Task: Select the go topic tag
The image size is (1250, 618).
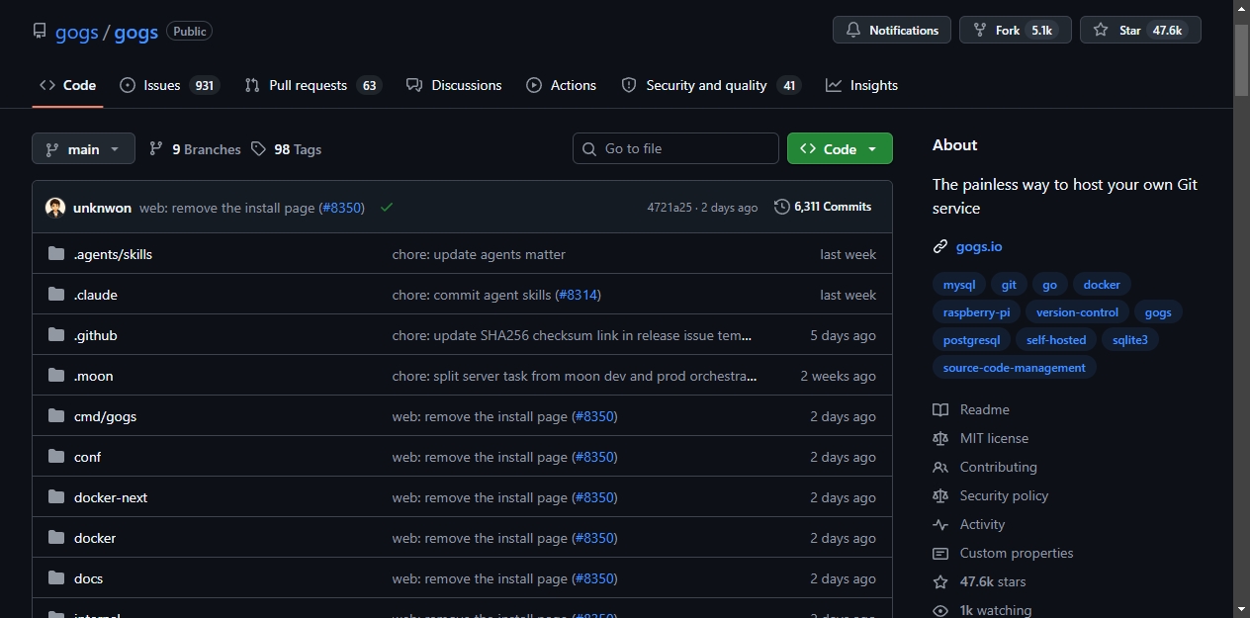Action: click(1050, 284)
